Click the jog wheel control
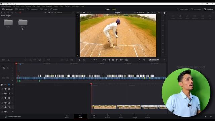This screenshot has height=121, width=215. (x=94, y=60)
